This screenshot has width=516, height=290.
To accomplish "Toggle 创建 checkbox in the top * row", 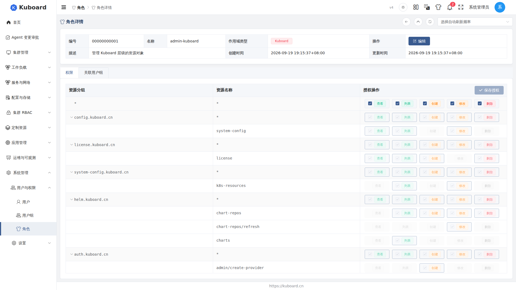I will 425,104.
